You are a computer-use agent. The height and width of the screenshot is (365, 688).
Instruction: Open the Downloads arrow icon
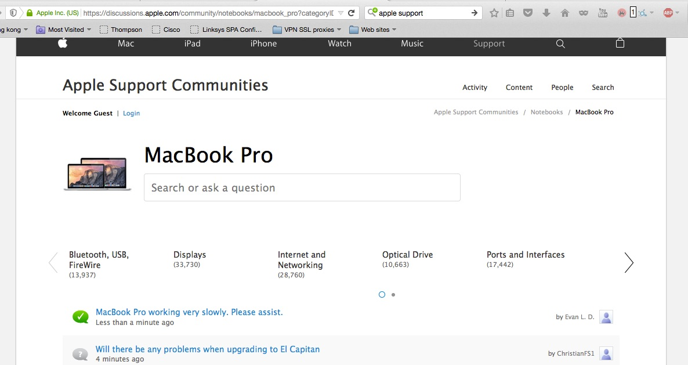point(546,13)
